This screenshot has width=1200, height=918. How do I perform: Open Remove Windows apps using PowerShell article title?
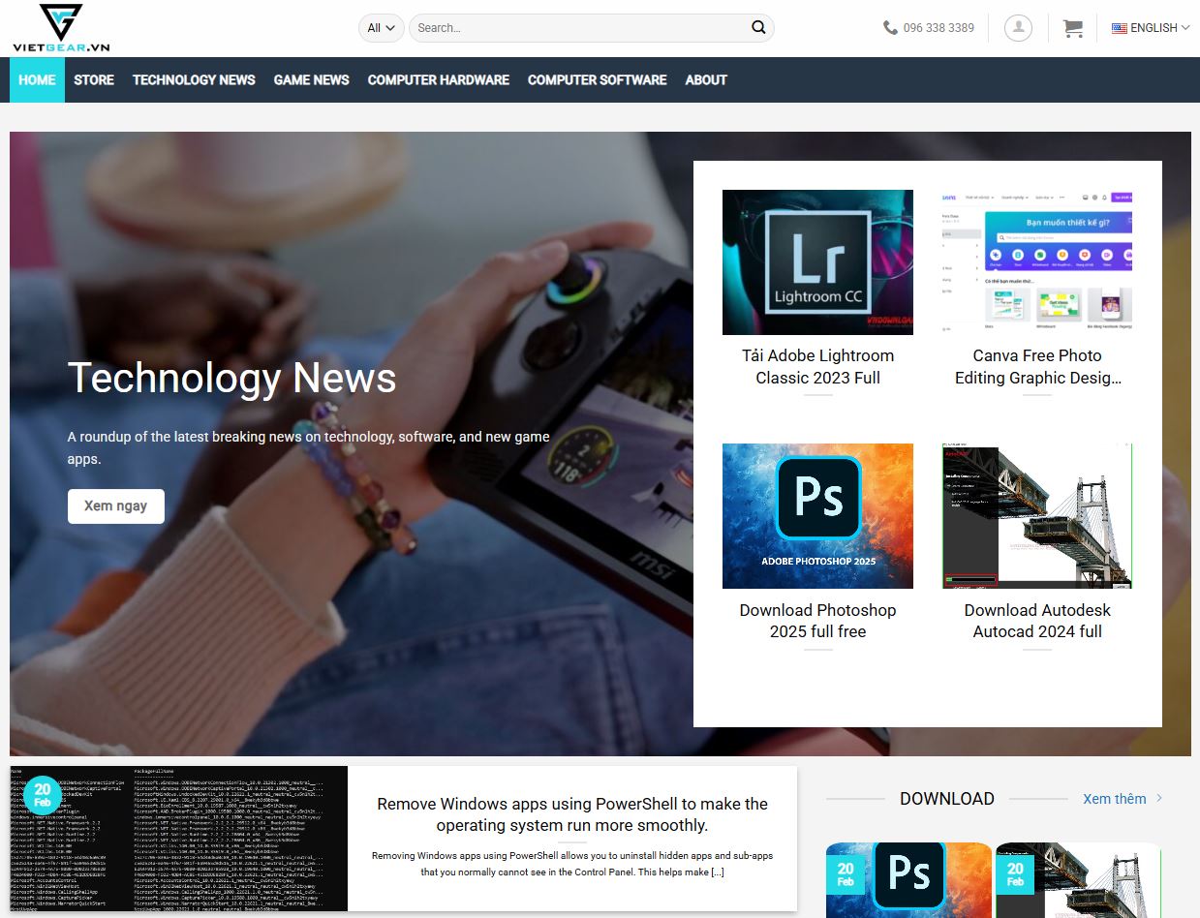(572, 814)
